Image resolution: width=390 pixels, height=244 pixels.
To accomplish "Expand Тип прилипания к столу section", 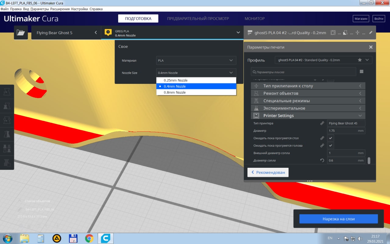I will pyautogui.click(x=308, y=86).
